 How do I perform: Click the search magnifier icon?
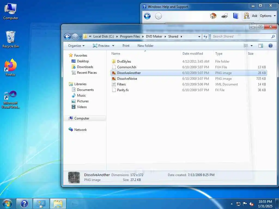[273, 36]
